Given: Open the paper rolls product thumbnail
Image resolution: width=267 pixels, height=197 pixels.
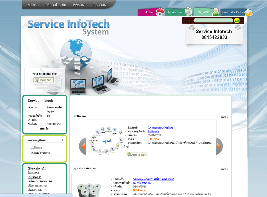Looking at the screenshot, I should tap(89, 190).
